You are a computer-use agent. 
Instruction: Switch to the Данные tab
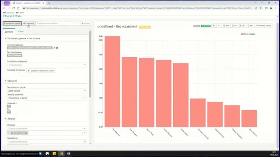(x=9, y=32)
